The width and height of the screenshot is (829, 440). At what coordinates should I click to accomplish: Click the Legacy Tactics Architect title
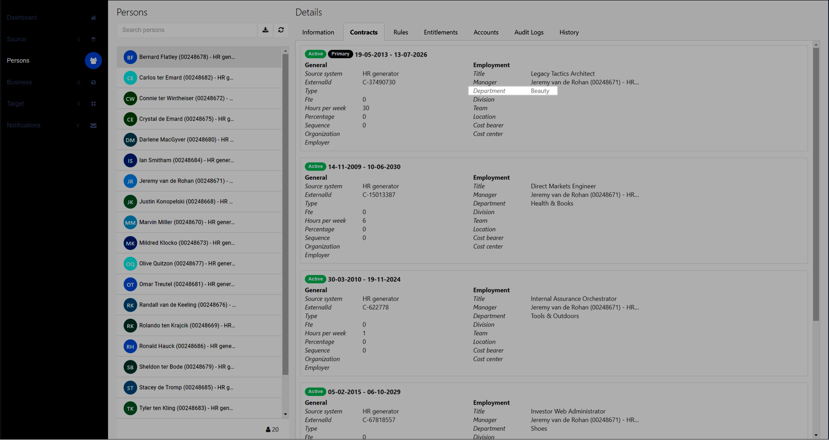pyautogui.click(x=563, y=74)
